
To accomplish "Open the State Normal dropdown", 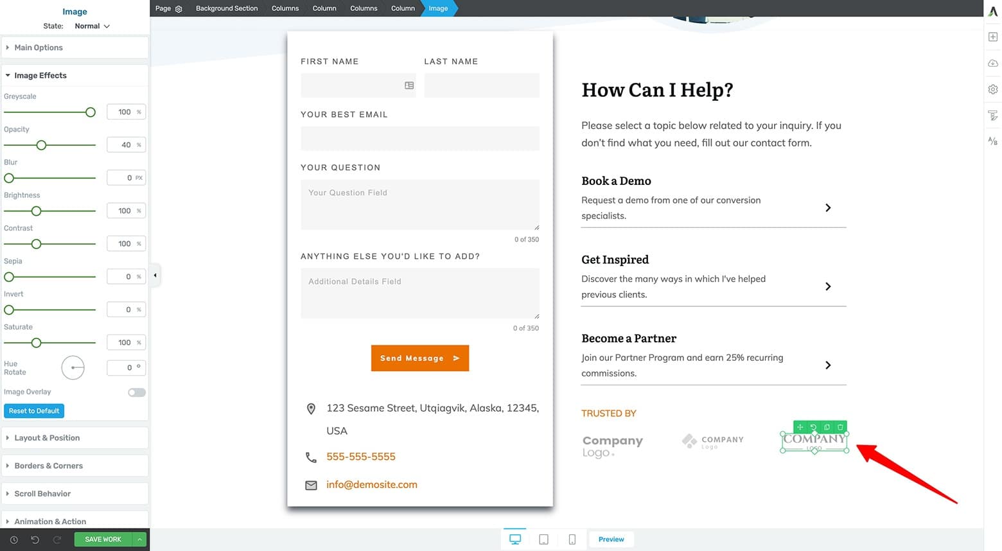I will coord(91,26).
